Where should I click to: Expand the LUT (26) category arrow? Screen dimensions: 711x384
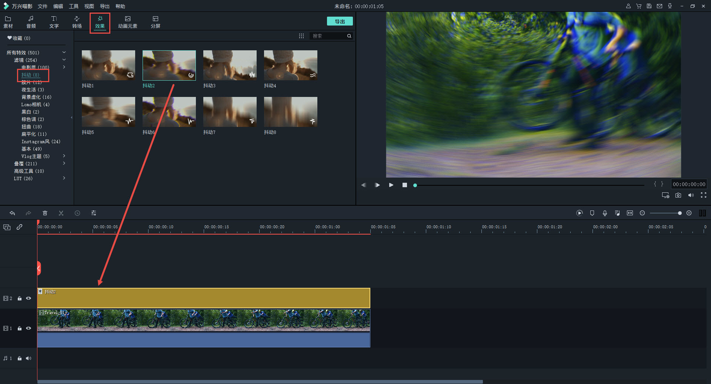[64, 178]
